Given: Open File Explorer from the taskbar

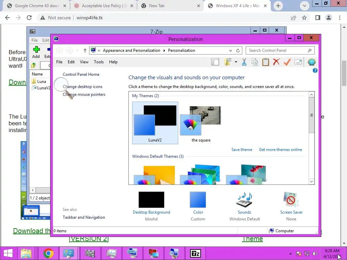Looking at the screenshot, I should tap(26, 253).
